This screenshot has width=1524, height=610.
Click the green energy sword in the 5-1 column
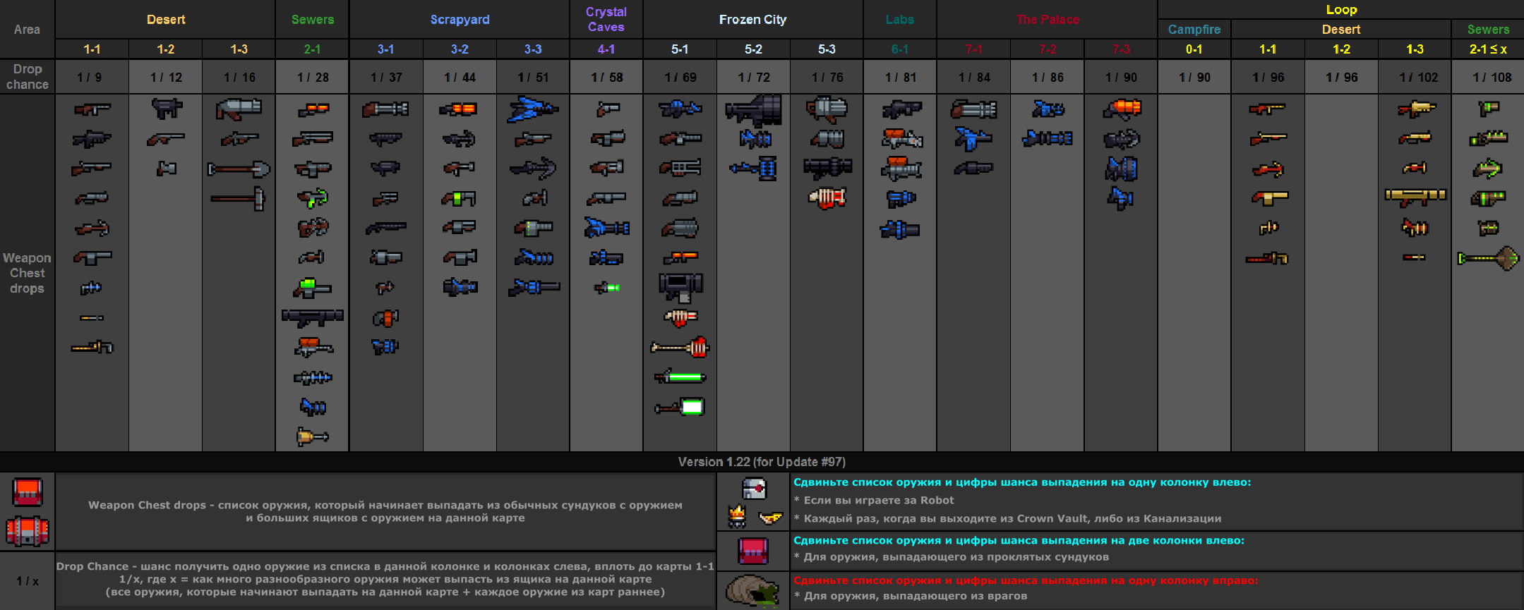680,377
